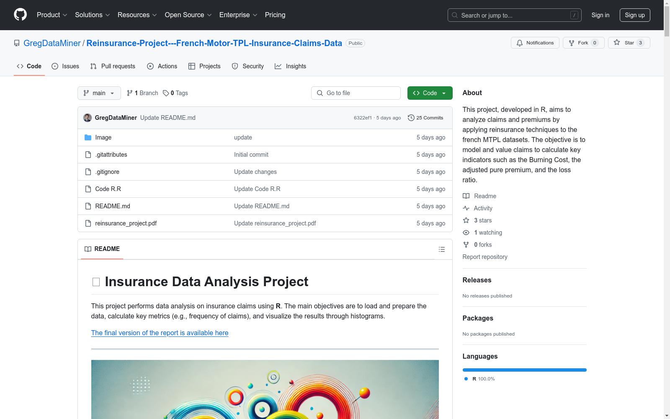Open commit 6322ef1 hash link
The height and width of the screenshot is (419, 670).
point(363,118)
